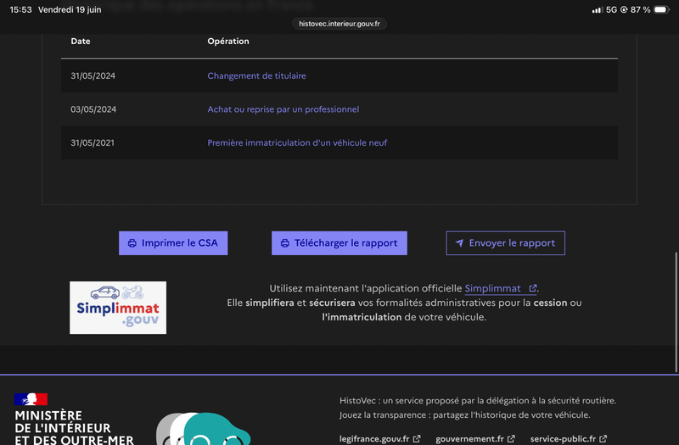Tap the cellular signal bars icon
The height and width of the screenshot is (445, 679).
(x=598, y=9)
